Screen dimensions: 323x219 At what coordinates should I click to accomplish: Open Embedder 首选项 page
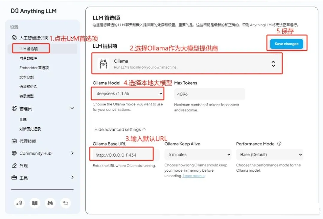[34, 68]
